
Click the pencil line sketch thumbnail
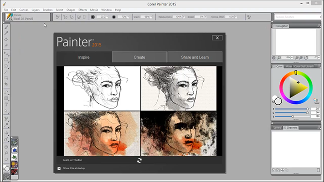point(102,88)
